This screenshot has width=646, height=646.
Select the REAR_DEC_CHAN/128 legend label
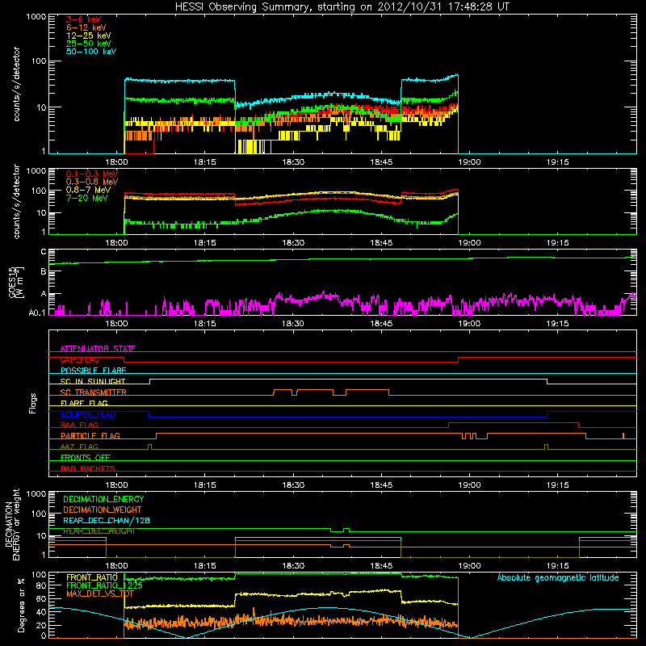(x=107, y=521)
